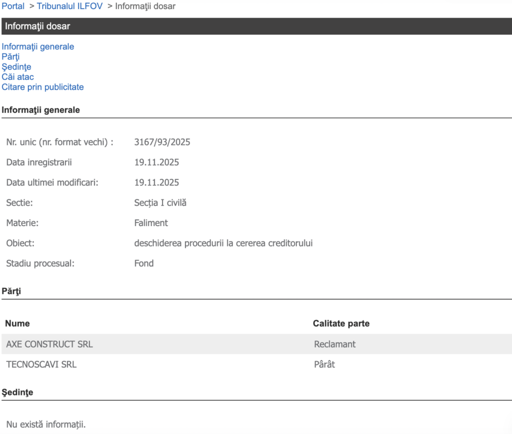This screenshot has height=434, width=512.
Task: Click the Data ultimei modificari date value
Action: pyautogui.click(x=156, y=182)
